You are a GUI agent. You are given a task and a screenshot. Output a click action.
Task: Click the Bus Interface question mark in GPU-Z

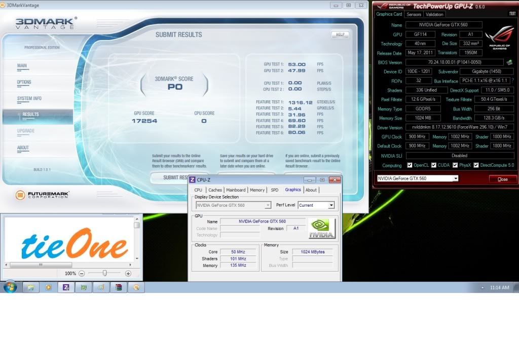click(x=513, y=81)
